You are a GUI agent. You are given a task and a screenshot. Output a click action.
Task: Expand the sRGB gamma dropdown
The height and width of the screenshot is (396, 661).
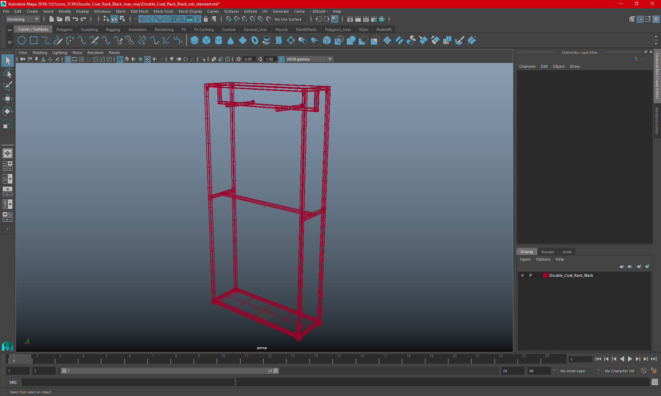click(331, 59)
